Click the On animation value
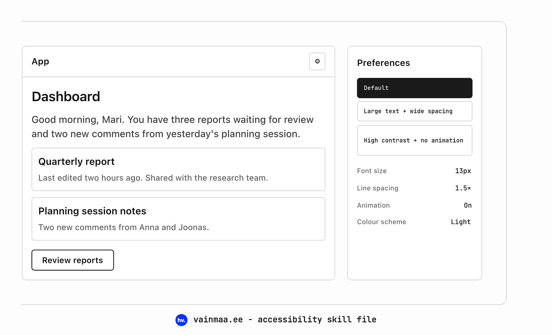The image size is (552, 335). coord(468,205)
